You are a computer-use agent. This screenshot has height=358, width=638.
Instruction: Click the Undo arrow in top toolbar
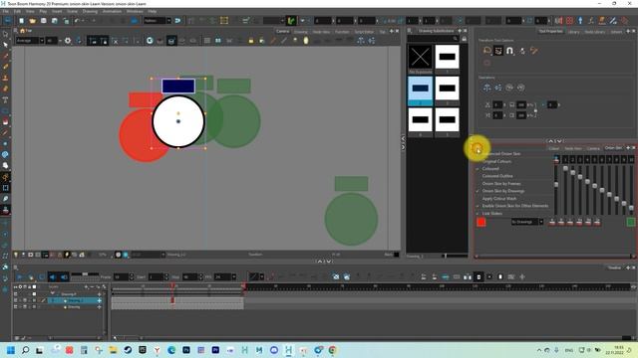click(77, 20)
